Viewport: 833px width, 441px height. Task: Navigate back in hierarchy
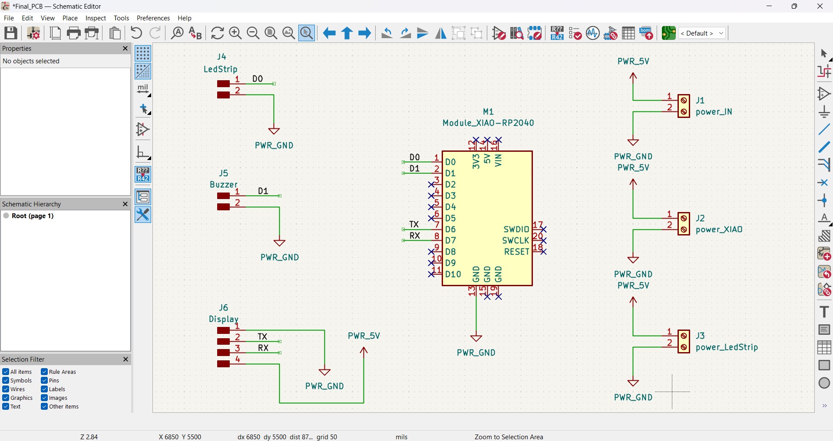click(x=329, y=33)
